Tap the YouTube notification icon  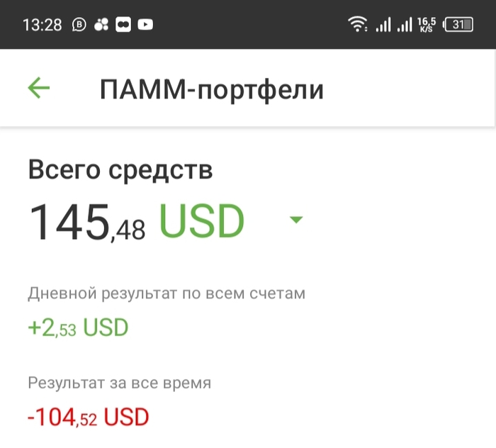pyautogui.click(x=145, y=25)
